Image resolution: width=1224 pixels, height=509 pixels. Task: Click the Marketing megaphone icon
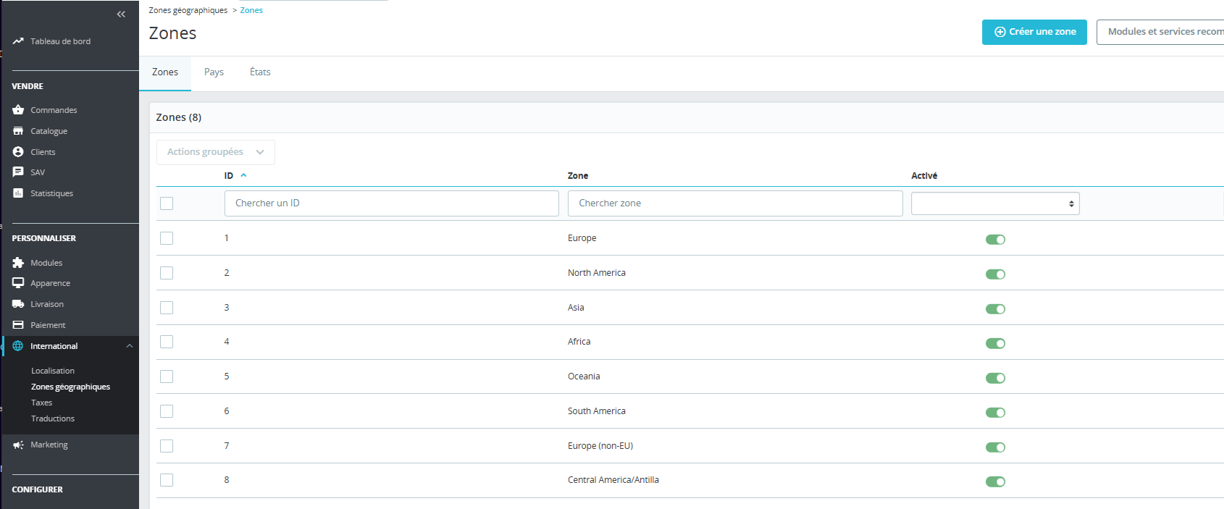[x=18, y=445]
